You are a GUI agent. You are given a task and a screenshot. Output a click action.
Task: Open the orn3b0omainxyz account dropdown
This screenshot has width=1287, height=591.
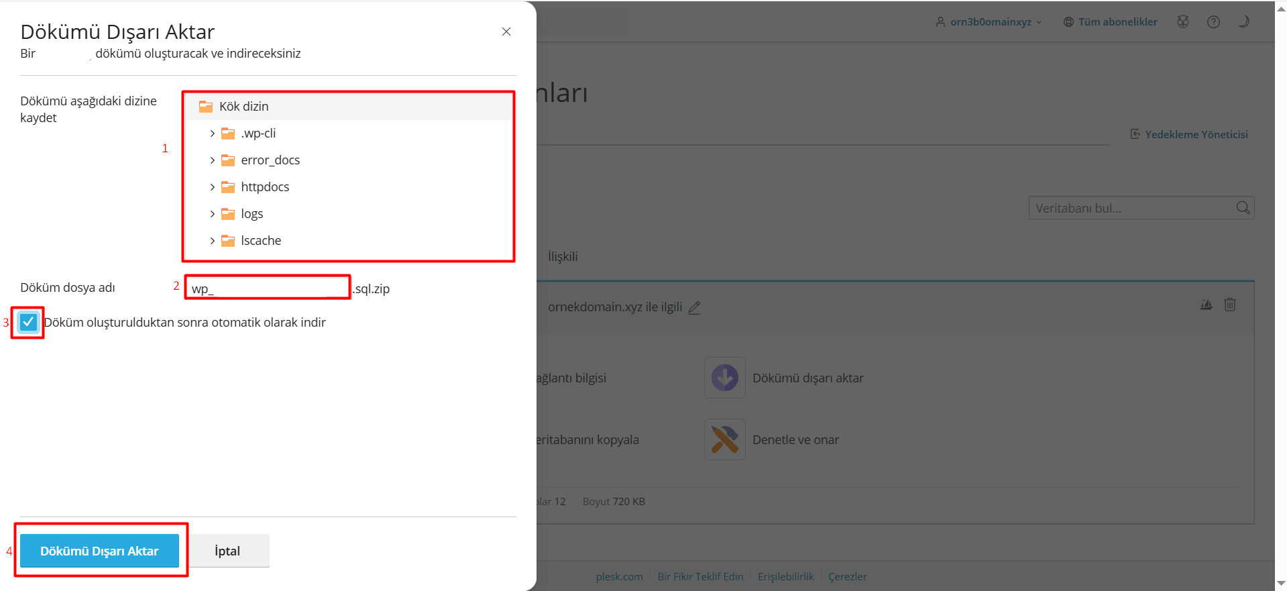(x=989, y=21)
